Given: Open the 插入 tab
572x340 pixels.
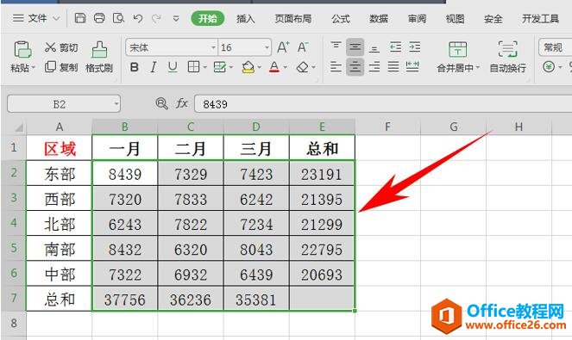Looking at the screenshot, I should pos(246,19).
